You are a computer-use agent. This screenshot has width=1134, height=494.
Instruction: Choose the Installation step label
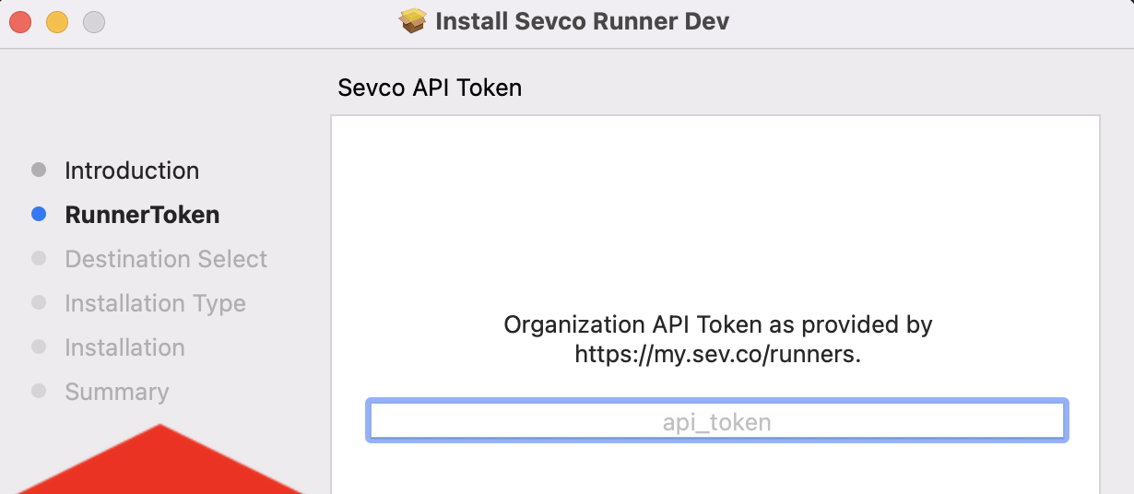pyautogui.click(x=124, y=347)
